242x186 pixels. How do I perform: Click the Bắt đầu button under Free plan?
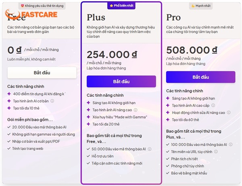[x=42, y=73]
